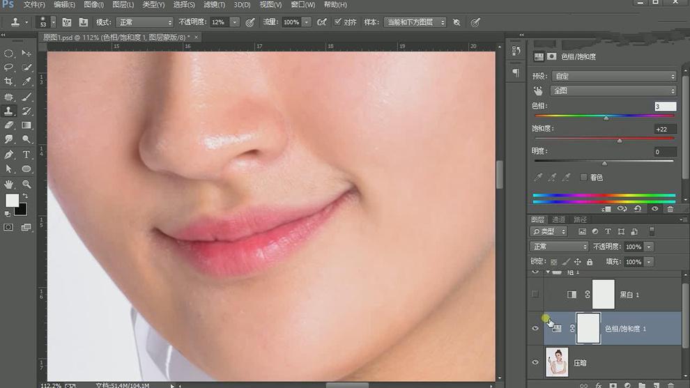Activate the Eyedropper tool in toolbox

[x=26, y=82]
